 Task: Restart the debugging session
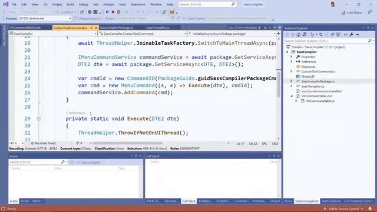(118, 12)
